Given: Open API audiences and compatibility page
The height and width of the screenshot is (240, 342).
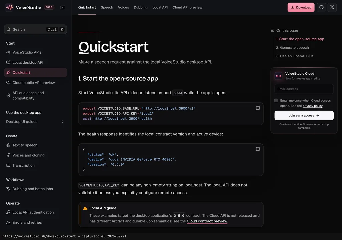Looking at the screenshot, I should click(35, 95).
